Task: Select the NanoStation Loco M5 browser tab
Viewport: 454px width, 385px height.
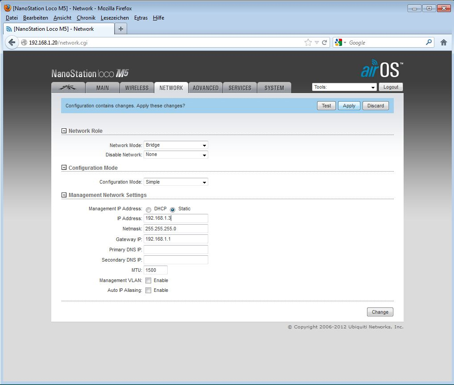Action: tap(59, 29)
